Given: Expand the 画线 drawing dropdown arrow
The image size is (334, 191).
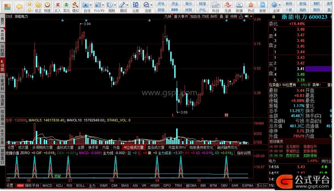Looking at the screenshot, I should coord(127,5).
